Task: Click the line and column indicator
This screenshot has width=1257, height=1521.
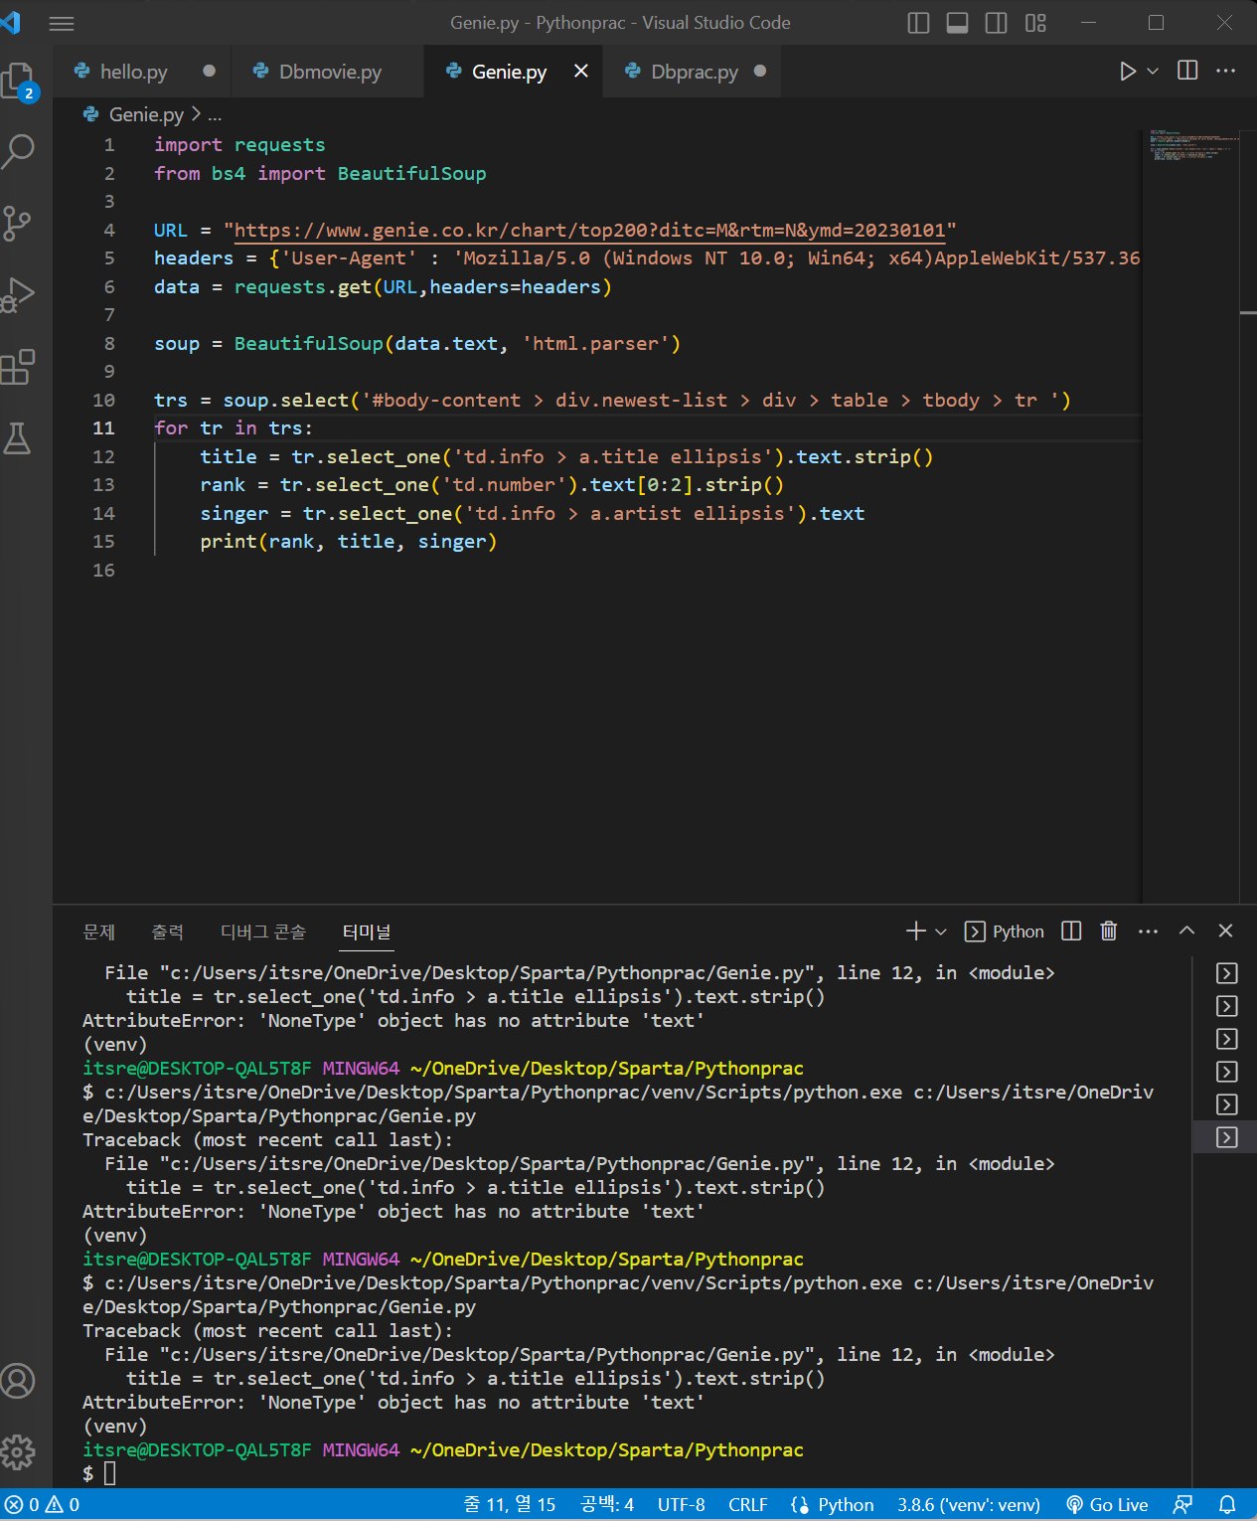Action: click(509, 1505)
